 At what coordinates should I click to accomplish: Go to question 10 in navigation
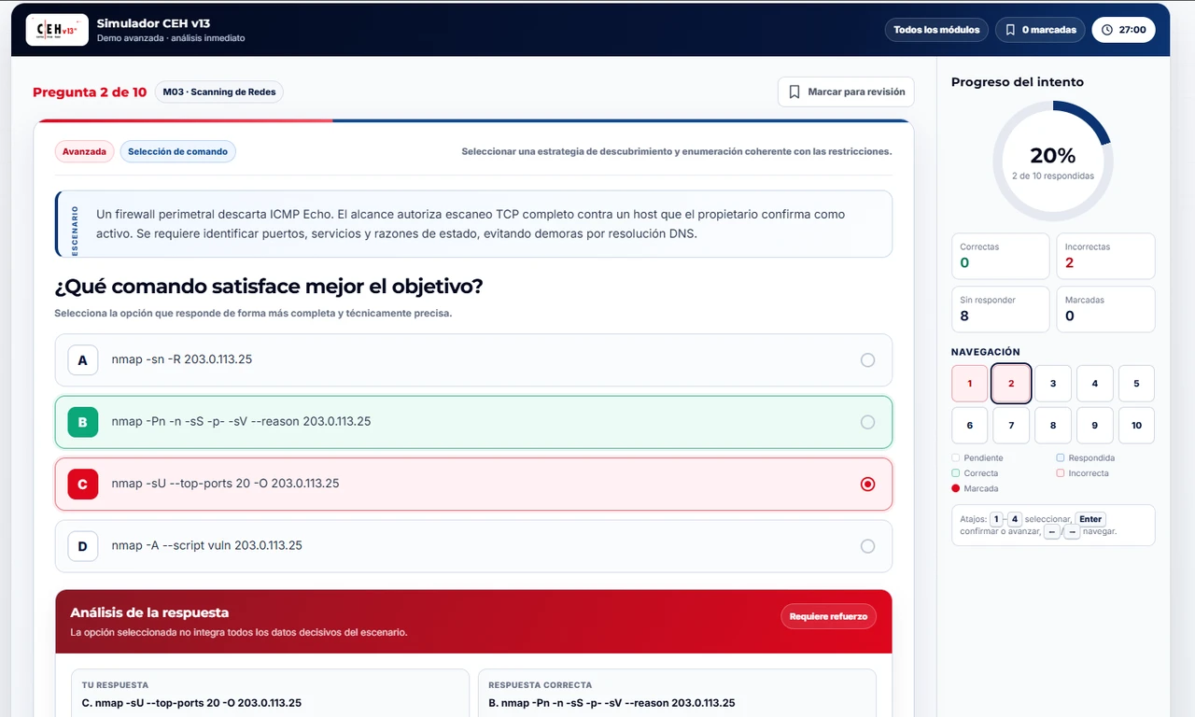tap(1136, 425)
